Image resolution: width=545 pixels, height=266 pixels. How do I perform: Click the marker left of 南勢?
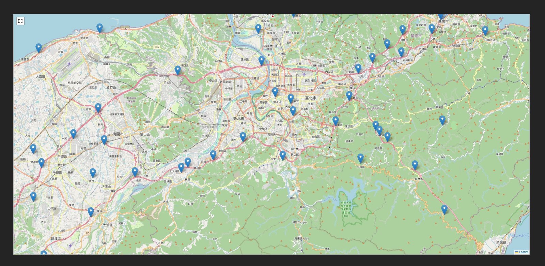33,197
